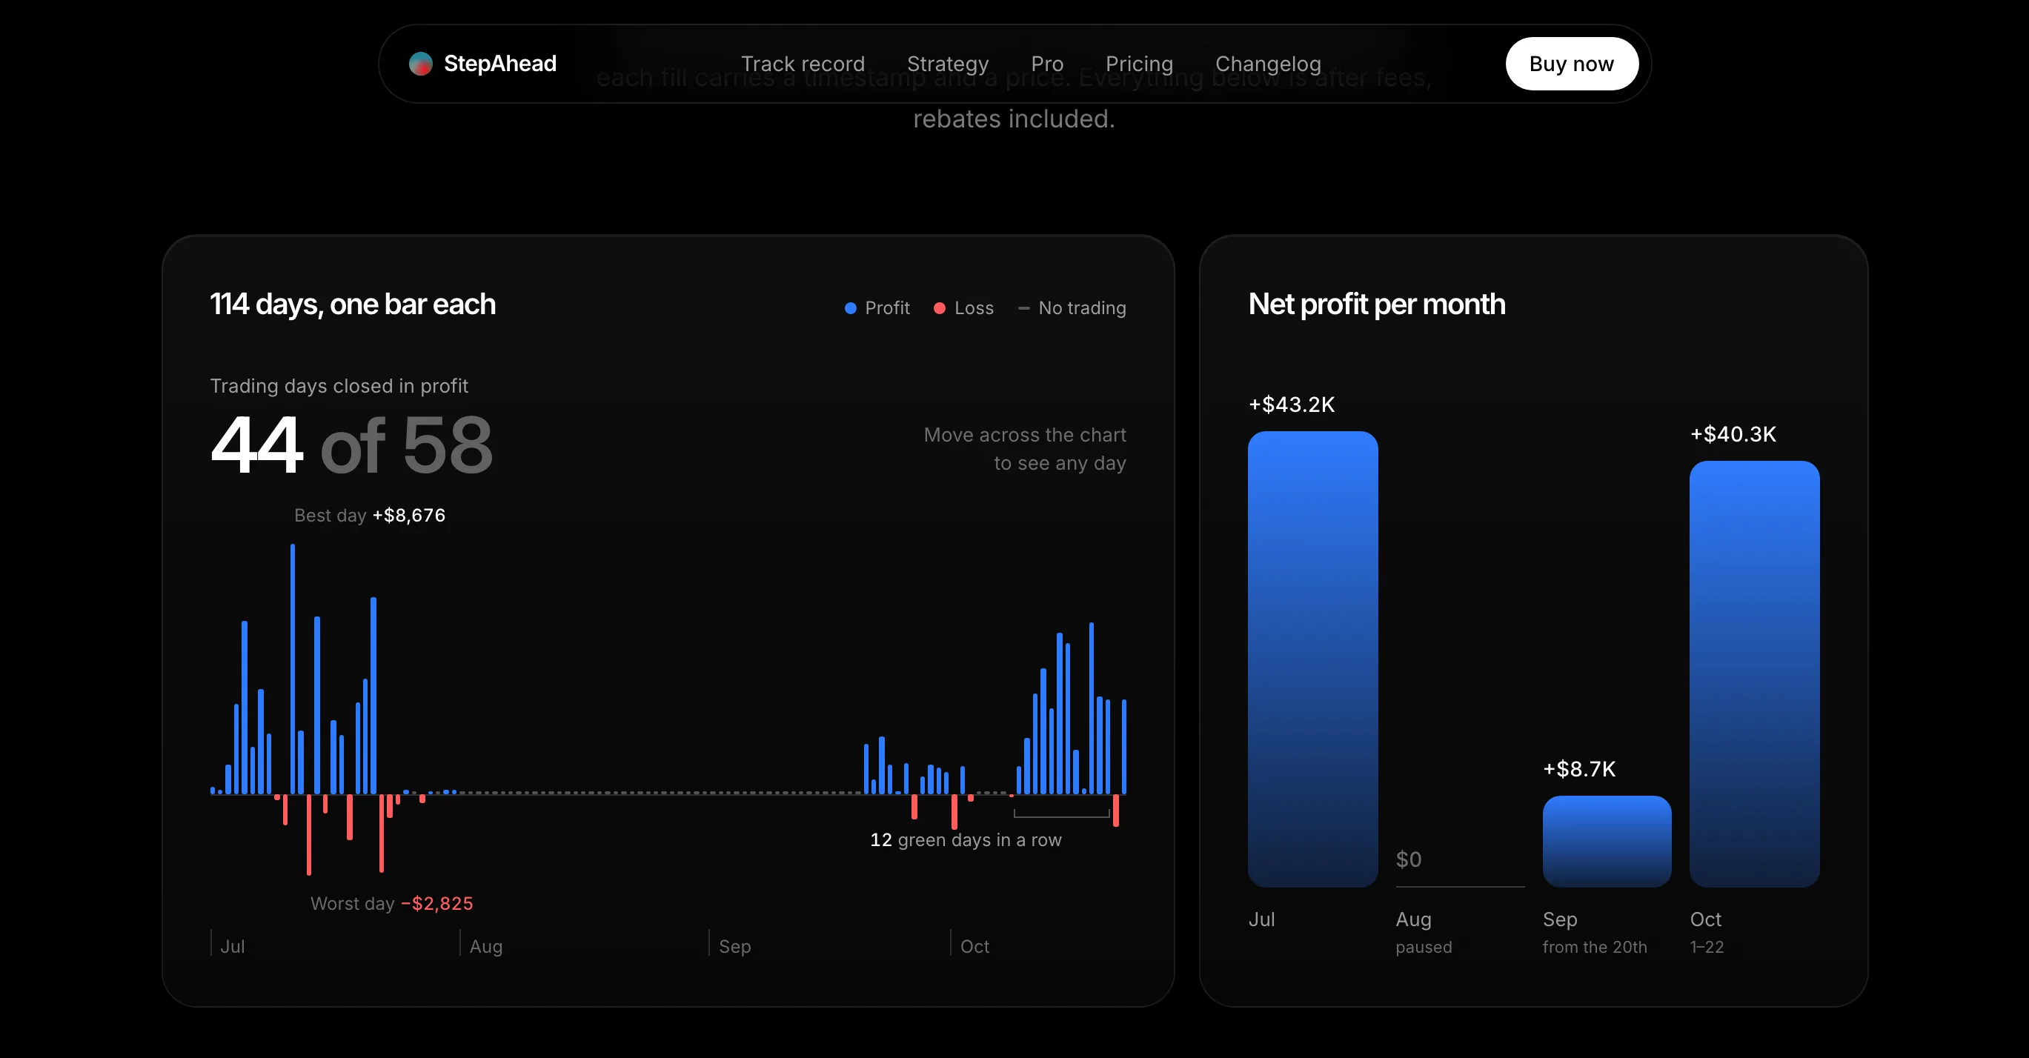Click the No trading legend dash
Screen dimensions: 2029x1058
tap(1023, 308)
